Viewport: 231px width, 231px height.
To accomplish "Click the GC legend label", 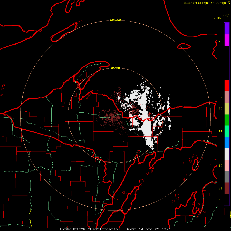I will 220,177.
